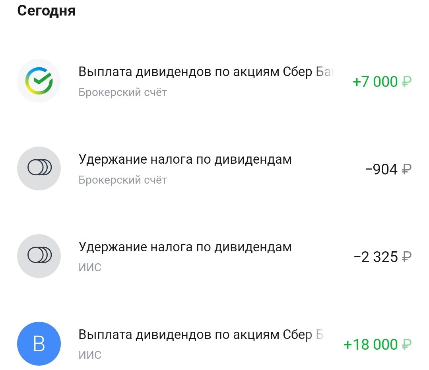429x370 pixels.
Task: Tap the −2 325 ₽ amount
Action: coord(383,257)
